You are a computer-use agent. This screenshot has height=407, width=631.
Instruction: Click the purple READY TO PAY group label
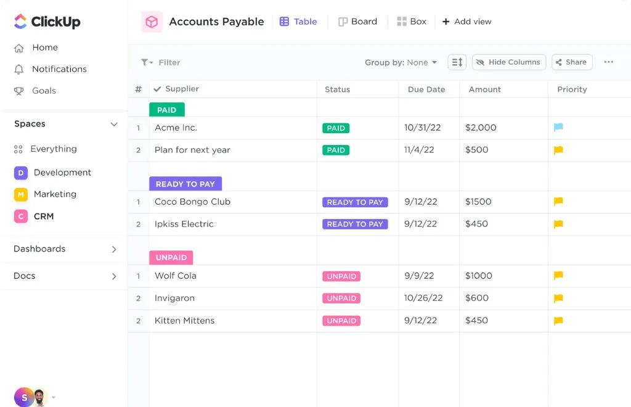pyautogui.click(x=185, y=184)
